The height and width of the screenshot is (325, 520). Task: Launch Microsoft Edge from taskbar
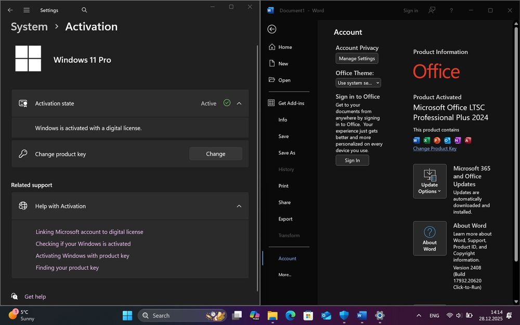(291, 316)
